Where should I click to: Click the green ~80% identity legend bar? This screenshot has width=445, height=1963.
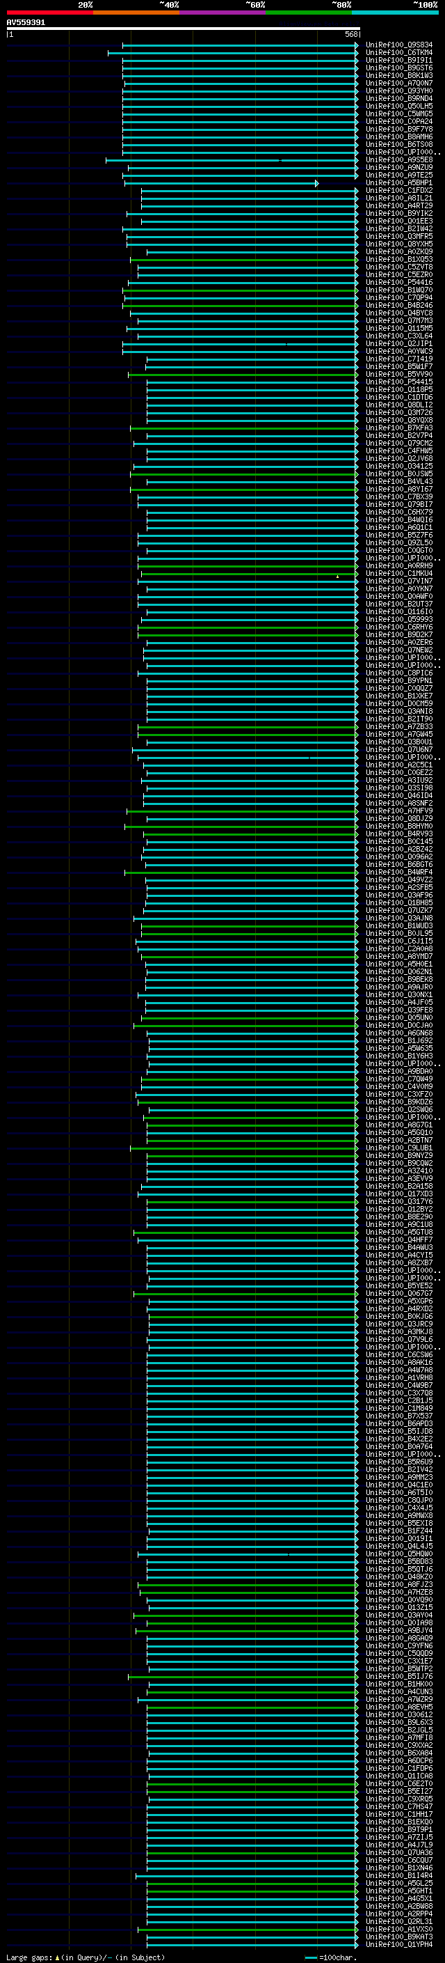(x=309, y=13)
